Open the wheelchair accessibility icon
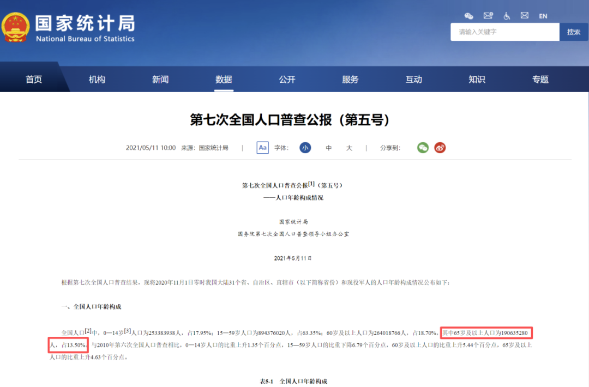 coord(507,16)
